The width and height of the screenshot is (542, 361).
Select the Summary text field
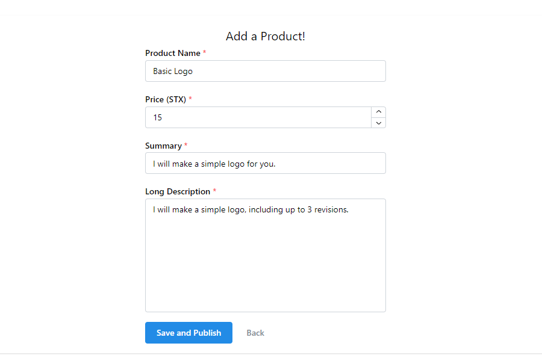point(265,163)
